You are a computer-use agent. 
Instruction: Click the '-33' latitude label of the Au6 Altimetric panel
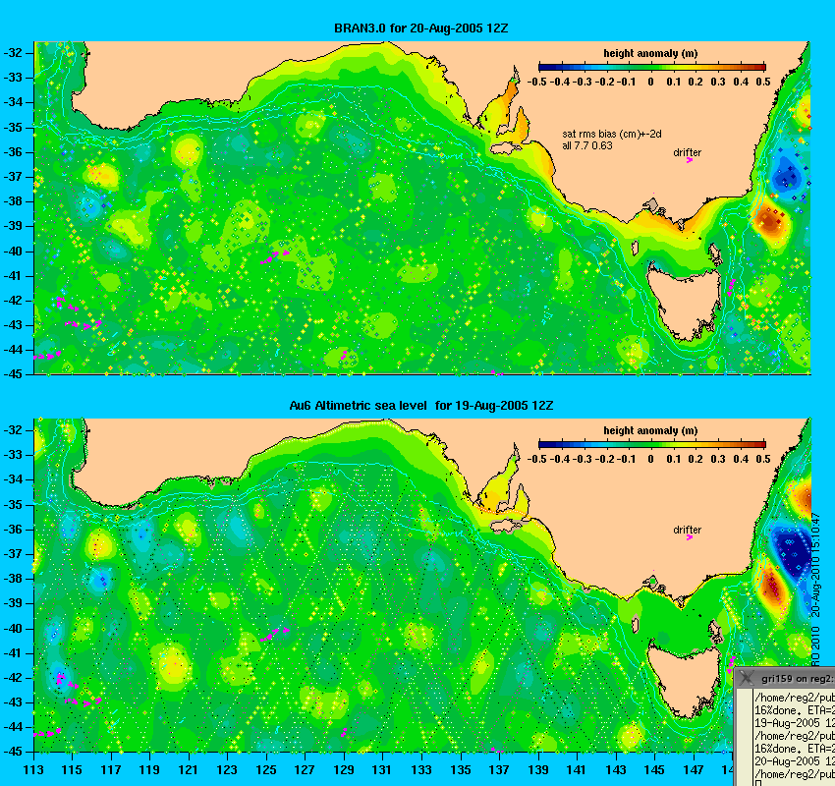tap(13, 455)
